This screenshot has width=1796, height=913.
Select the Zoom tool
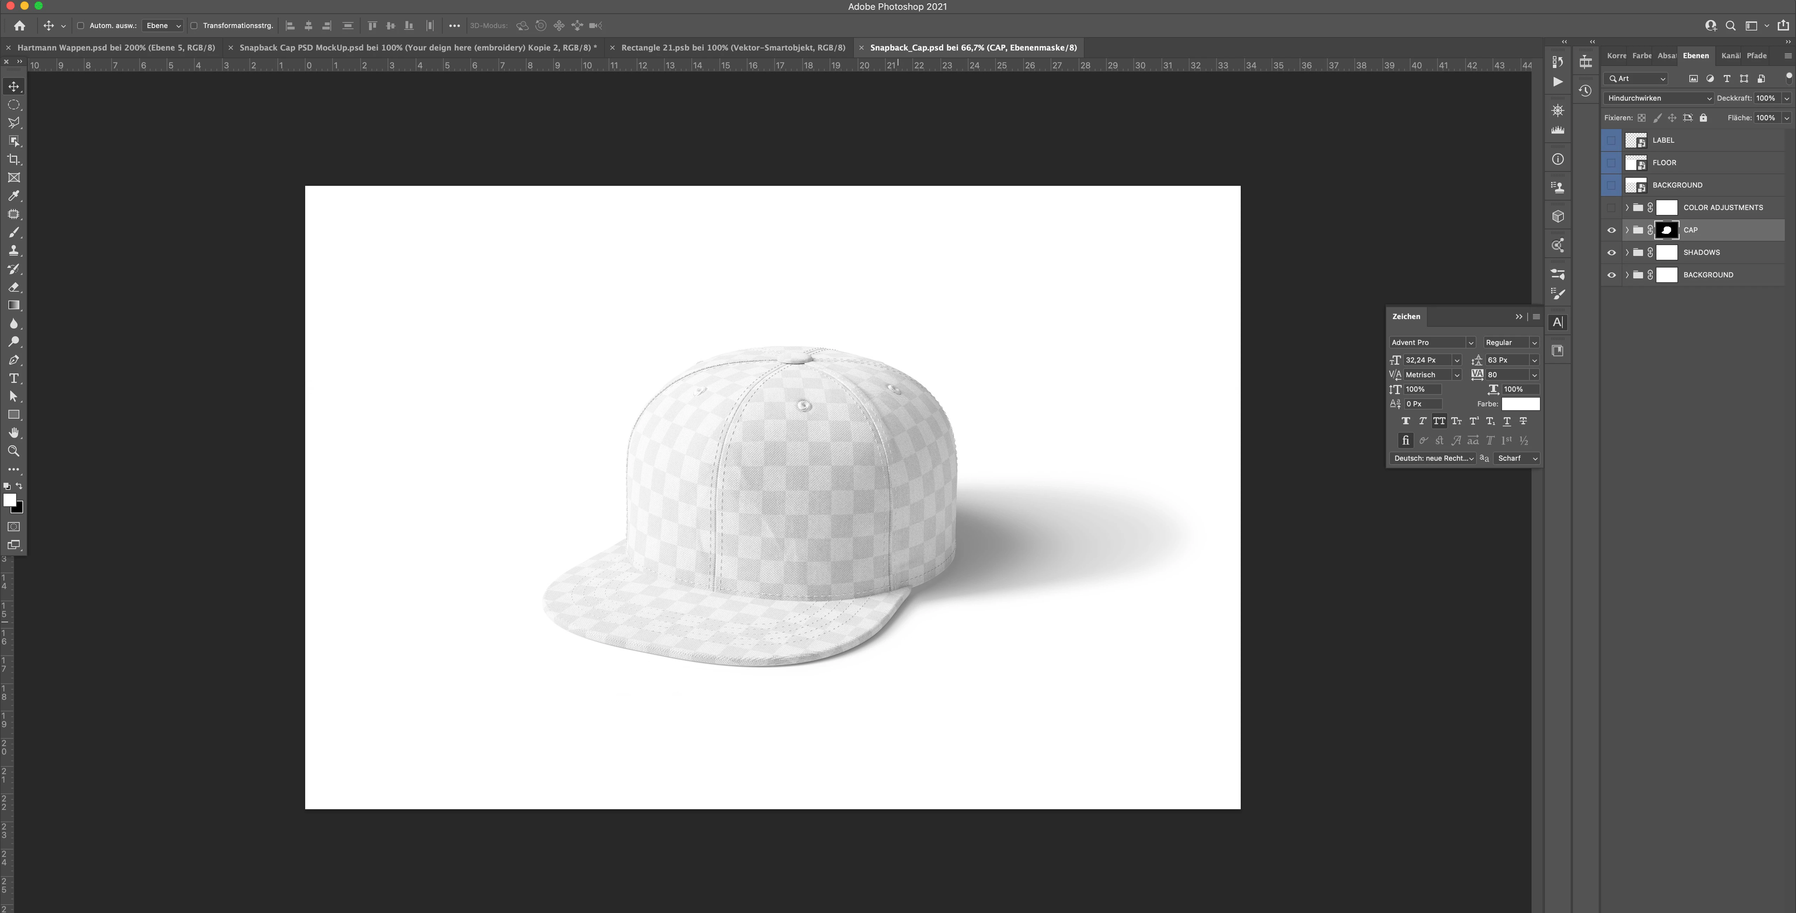tap(13, 451)
